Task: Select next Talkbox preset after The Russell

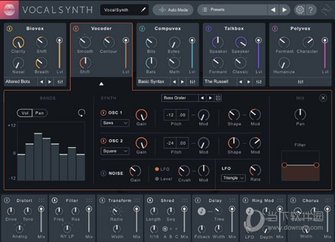Action: coord(249,82)
